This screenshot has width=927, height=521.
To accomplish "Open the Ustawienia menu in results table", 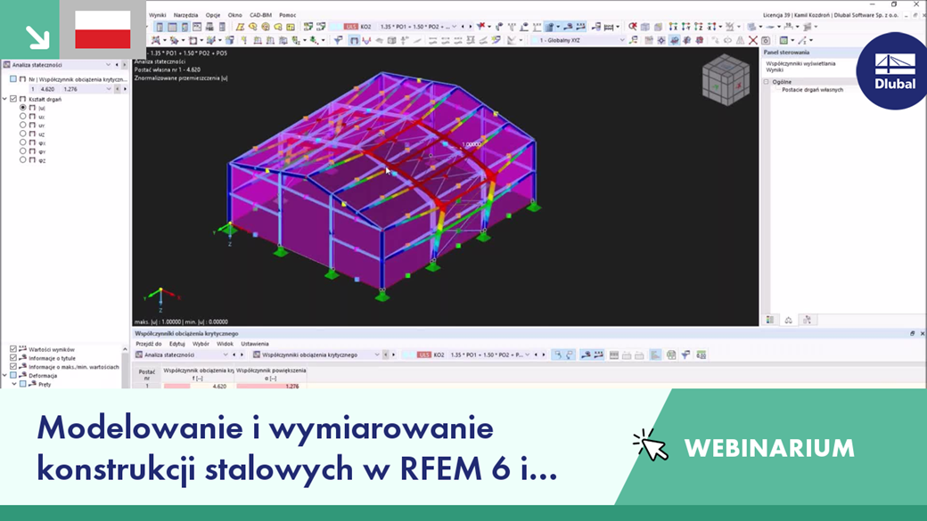I will [x=255, y=344].
